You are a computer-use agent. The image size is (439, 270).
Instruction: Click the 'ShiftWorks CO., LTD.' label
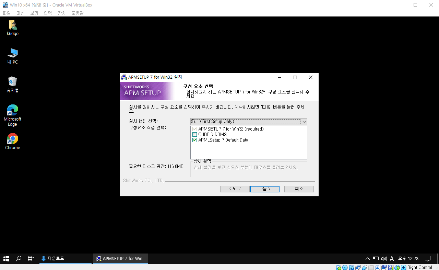point(143,181)
